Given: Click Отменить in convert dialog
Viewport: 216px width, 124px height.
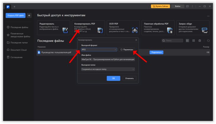Looking at the screenshot, I should point(129,78).
